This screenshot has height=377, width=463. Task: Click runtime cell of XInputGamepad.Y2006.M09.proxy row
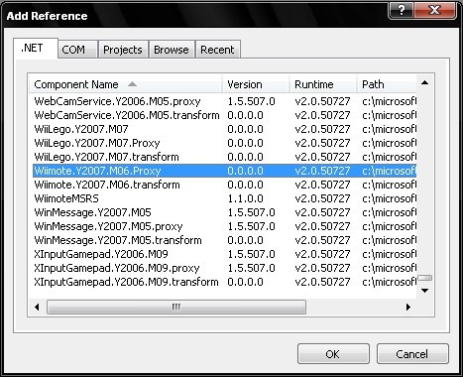pos(322,268)
